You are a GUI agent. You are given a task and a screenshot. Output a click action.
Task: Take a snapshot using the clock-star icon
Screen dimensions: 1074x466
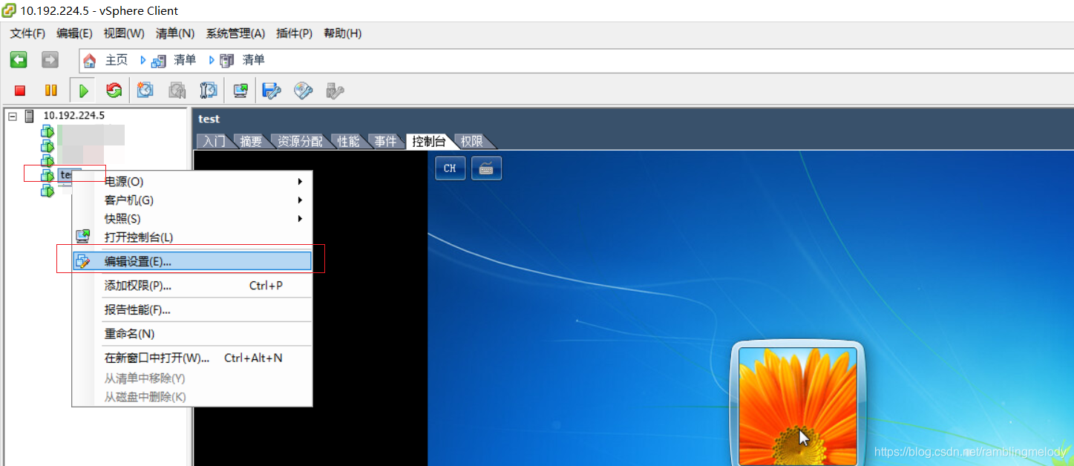145,91
